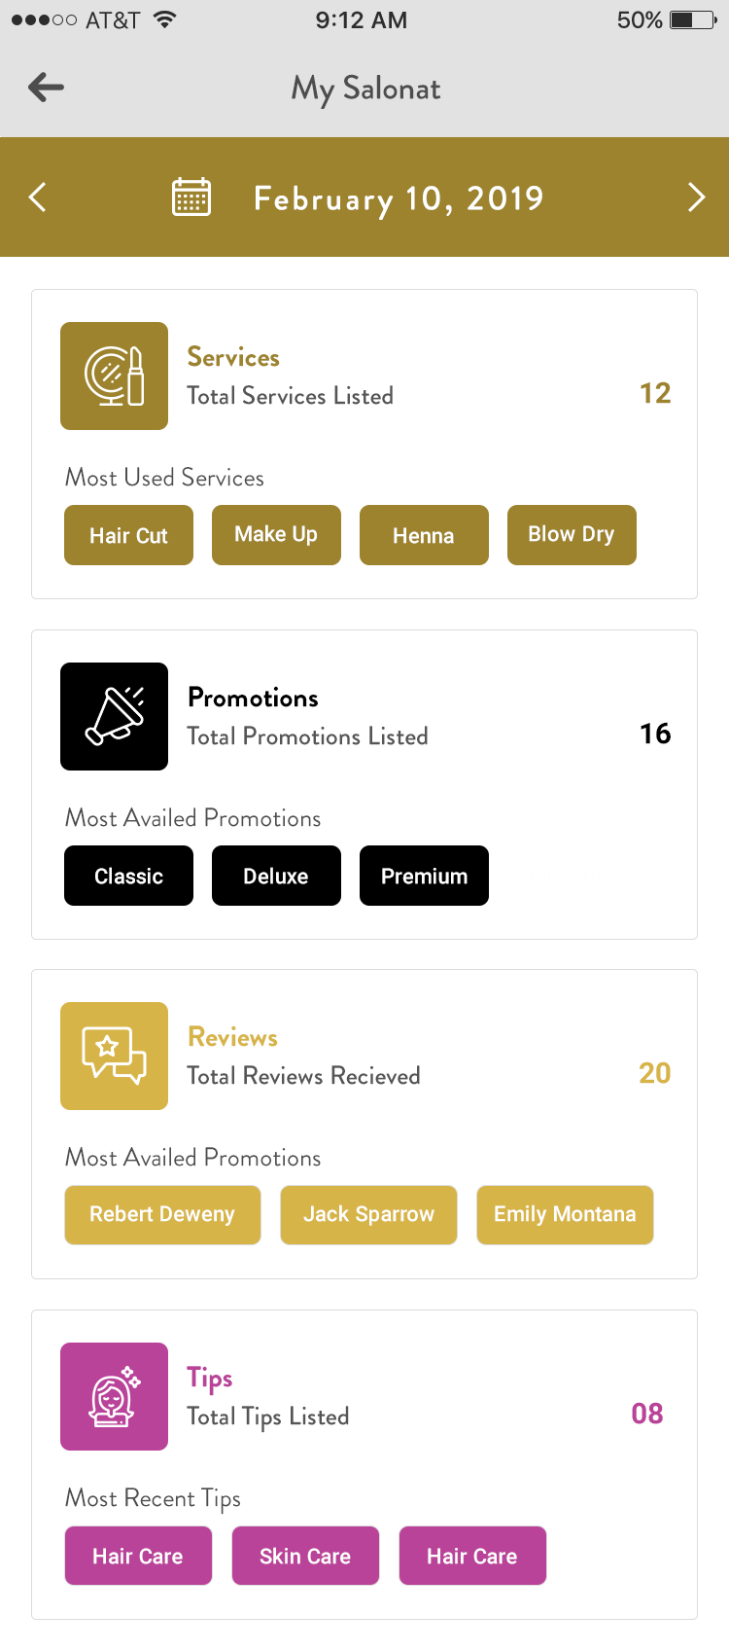Select the Make Up service tag
This screenshot has height=1650, width=729.
tap(276, 535)
